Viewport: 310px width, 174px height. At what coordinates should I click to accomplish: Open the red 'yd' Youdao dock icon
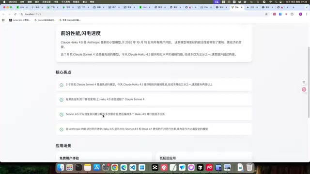209,168
